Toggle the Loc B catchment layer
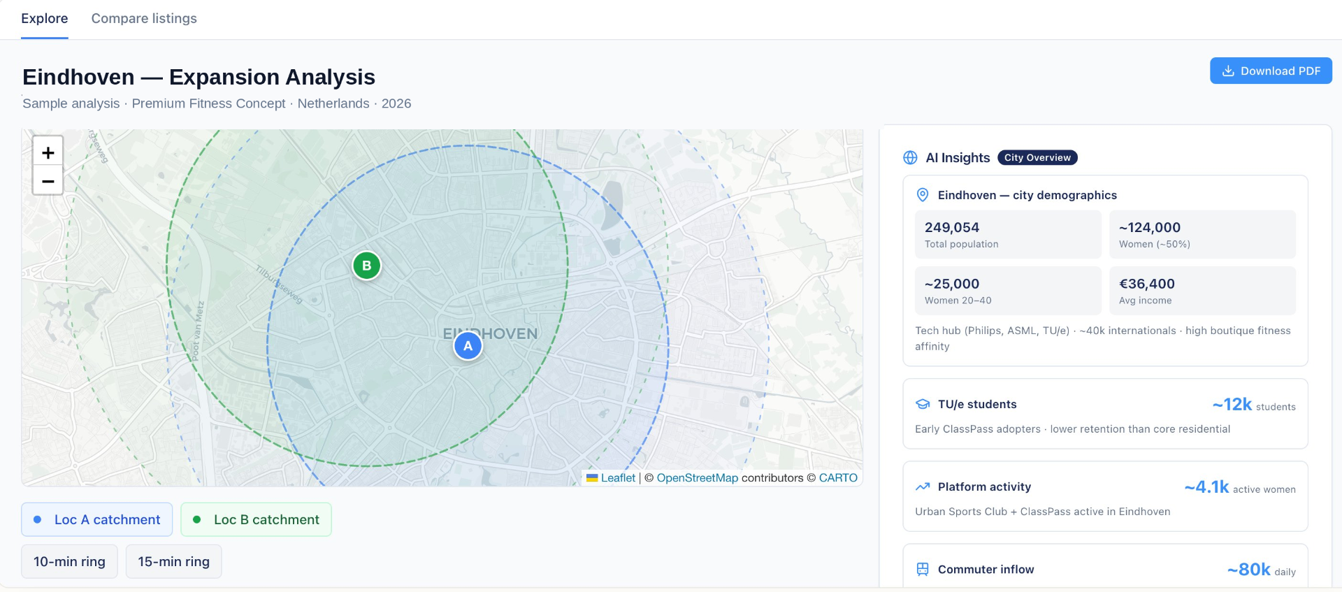The height and width of the screenshot is (592, 1342). pyautogui.click(x=256, y=519)
